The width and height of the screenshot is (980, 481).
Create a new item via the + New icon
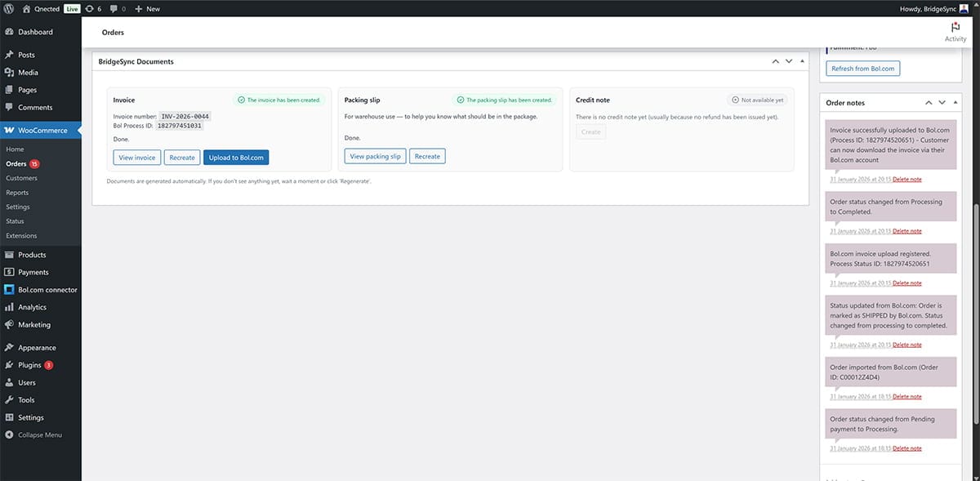(145, 8)
